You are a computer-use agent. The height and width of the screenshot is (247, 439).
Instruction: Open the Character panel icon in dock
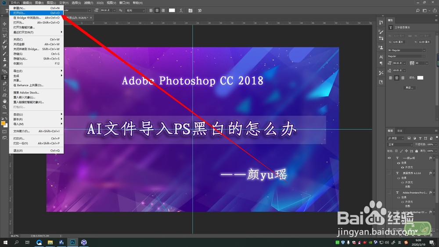[x=381, y=57]
